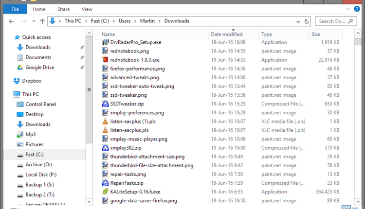This screenshot has width=365, height=209.
Task: Open the address bar history dropdown
Action: (x=298, y=21)
